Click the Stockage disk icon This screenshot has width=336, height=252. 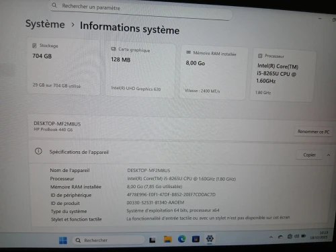click(x=34, y=46)
